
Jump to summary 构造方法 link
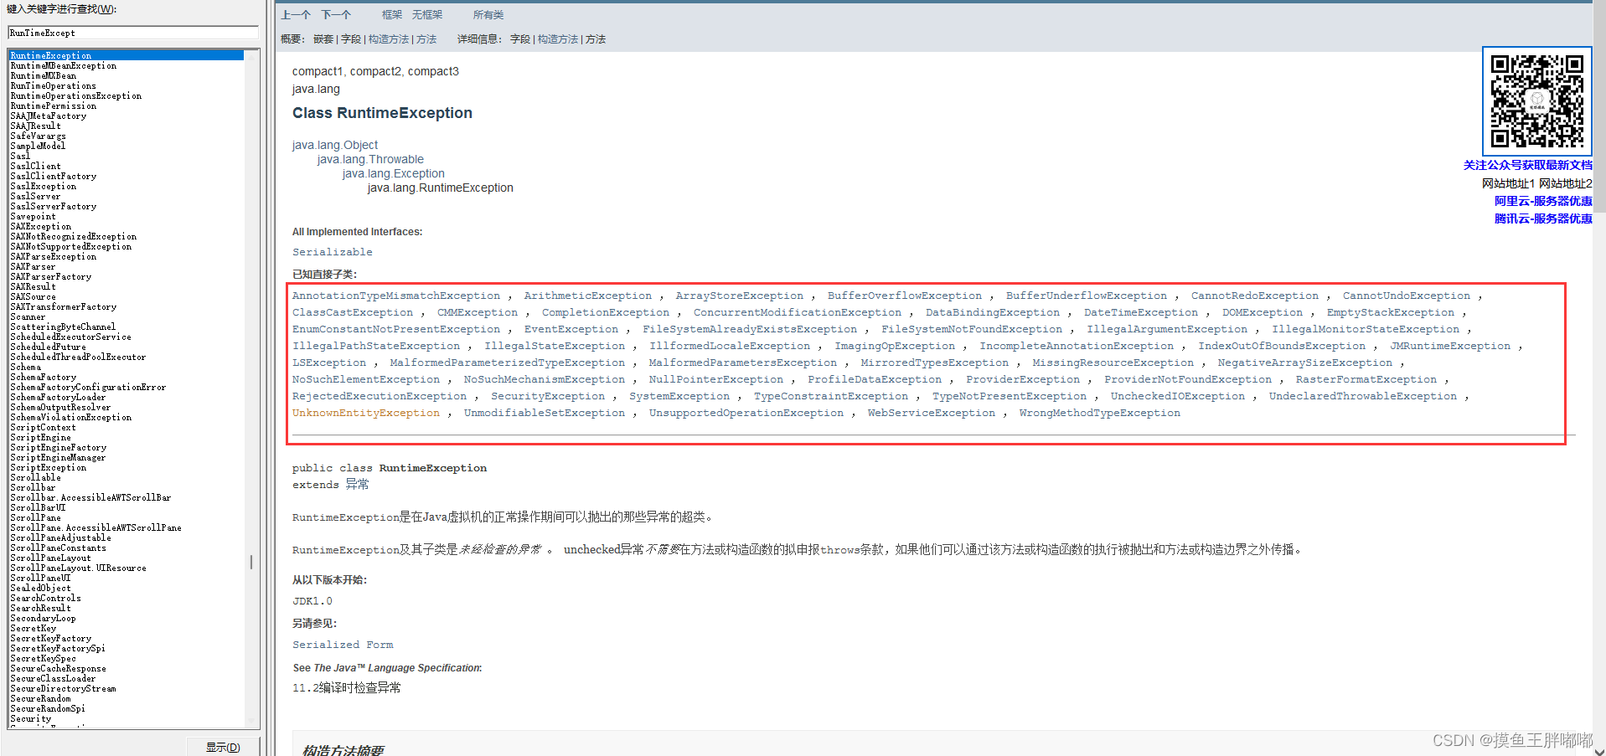389,39
